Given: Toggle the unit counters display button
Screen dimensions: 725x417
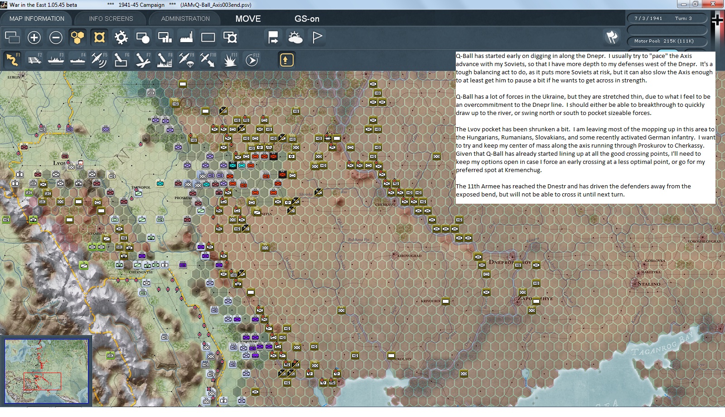Looking at the screenshot, I should pyautogui.click(x=99, y=38).
